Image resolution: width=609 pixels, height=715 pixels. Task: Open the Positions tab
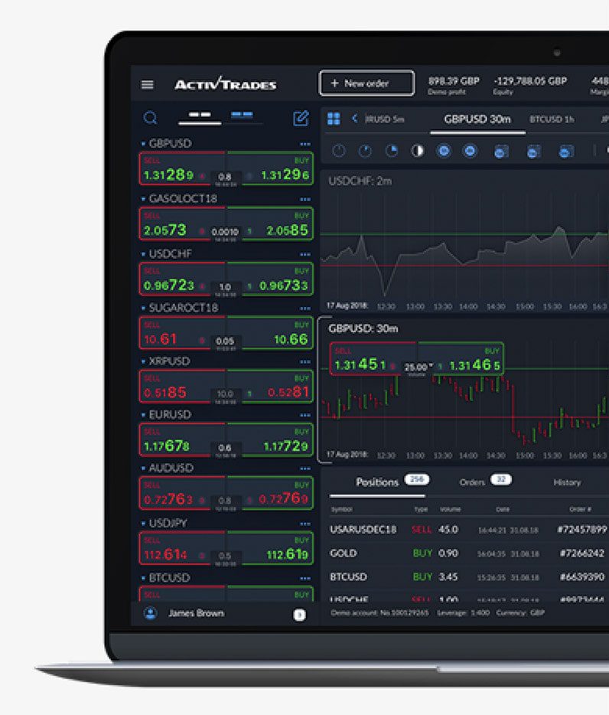[x=377, y=482]
